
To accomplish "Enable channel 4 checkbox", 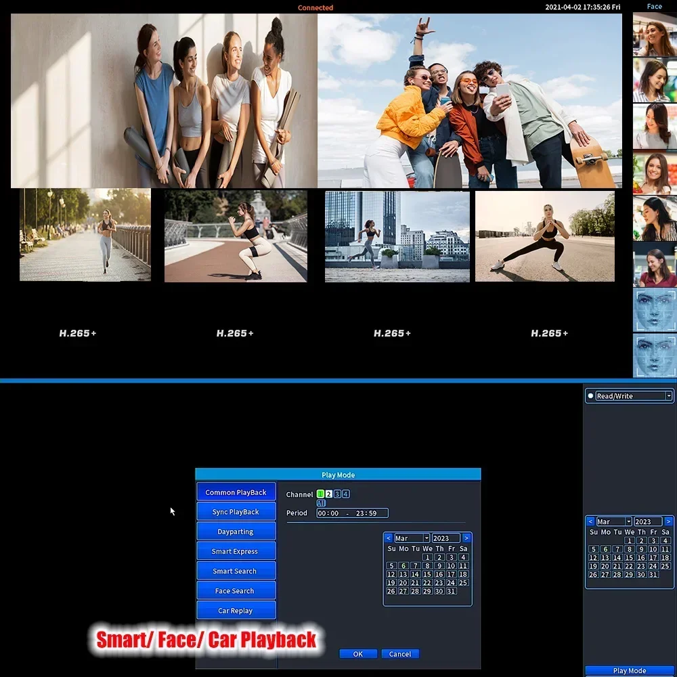I will pos(346,494).
